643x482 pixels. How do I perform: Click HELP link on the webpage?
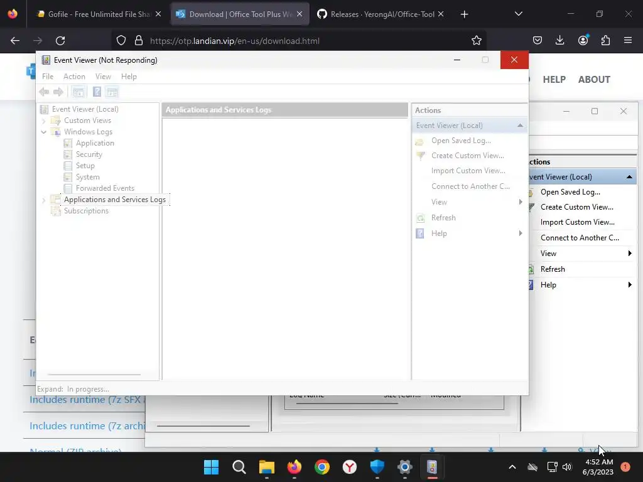(x=554, y=80)
